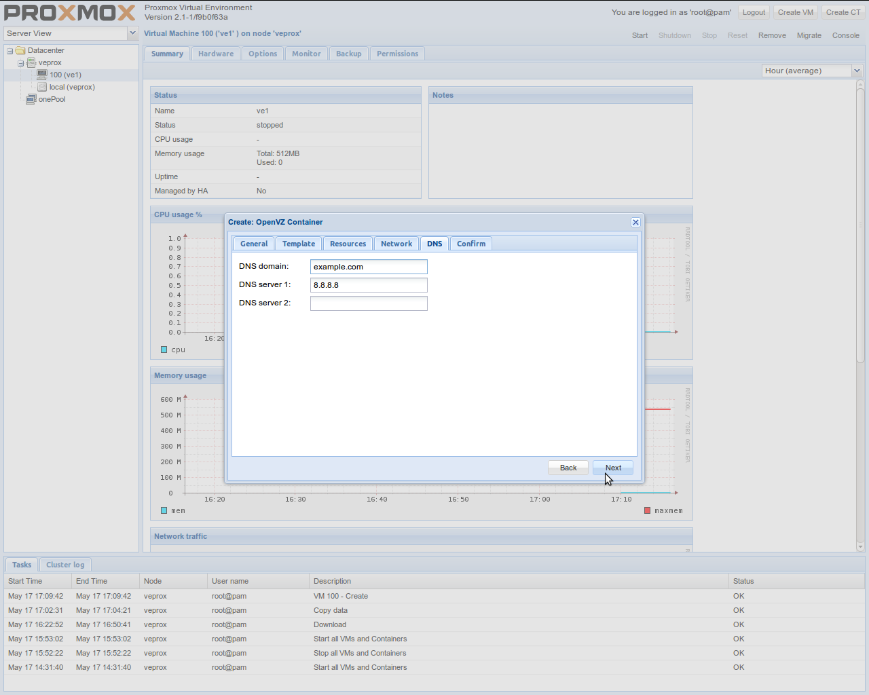Screen dimensions: 869x695
Task: Click the Logout button
Action: click(x=754, y=12)
